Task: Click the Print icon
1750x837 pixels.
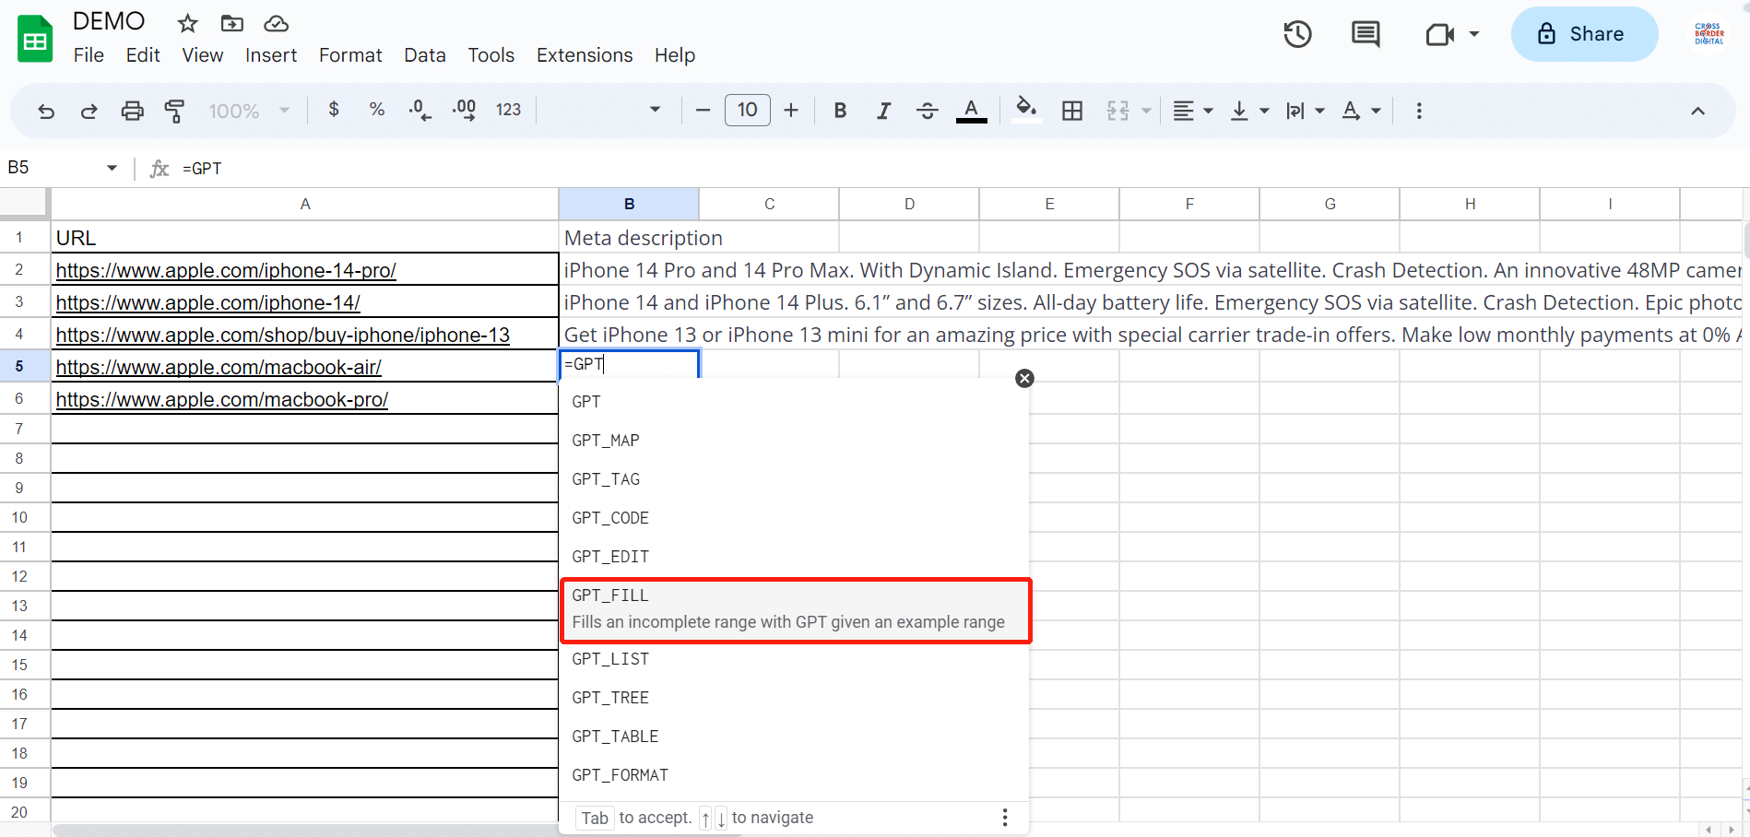Action: pyautogui.click(x=133, y=111)
